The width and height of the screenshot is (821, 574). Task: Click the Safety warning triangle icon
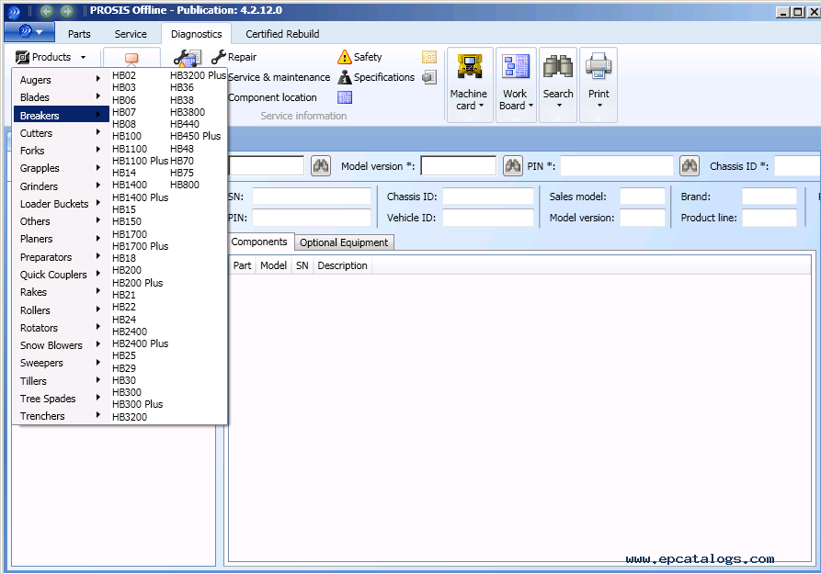coord(344,57)
